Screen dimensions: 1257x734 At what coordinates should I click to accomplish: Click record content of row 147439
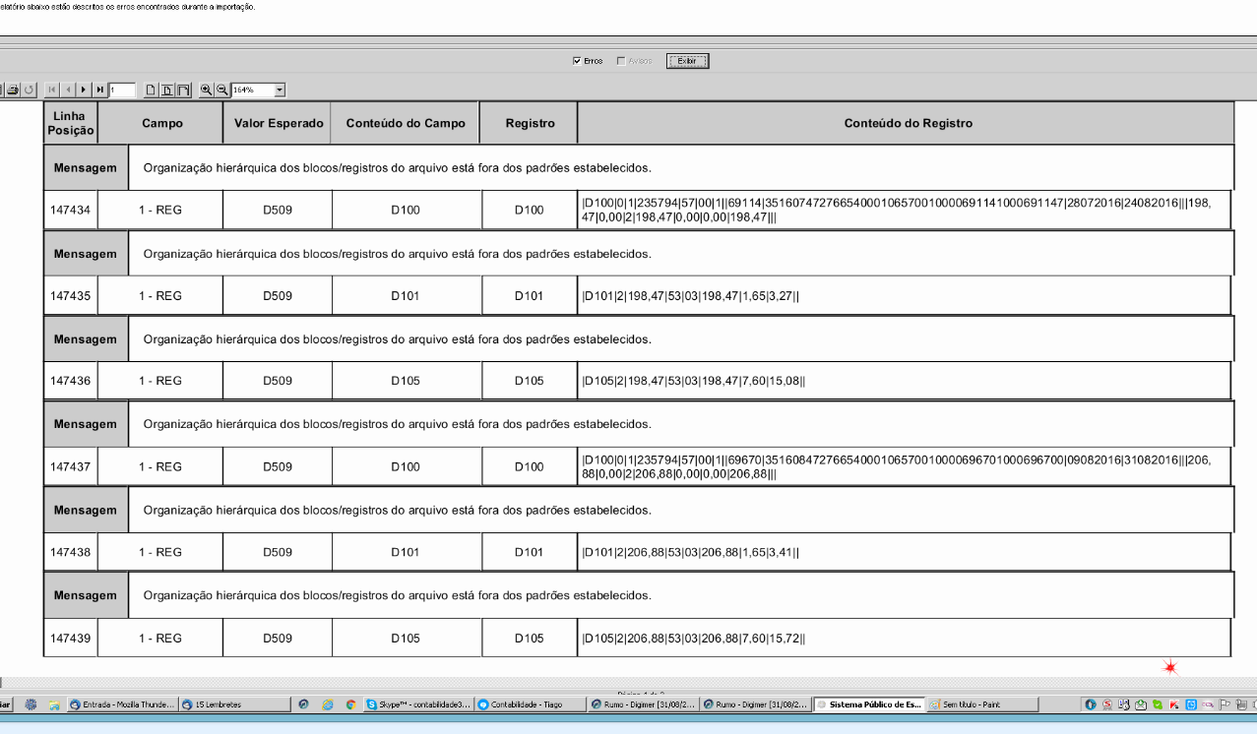[x=904, y=638]
